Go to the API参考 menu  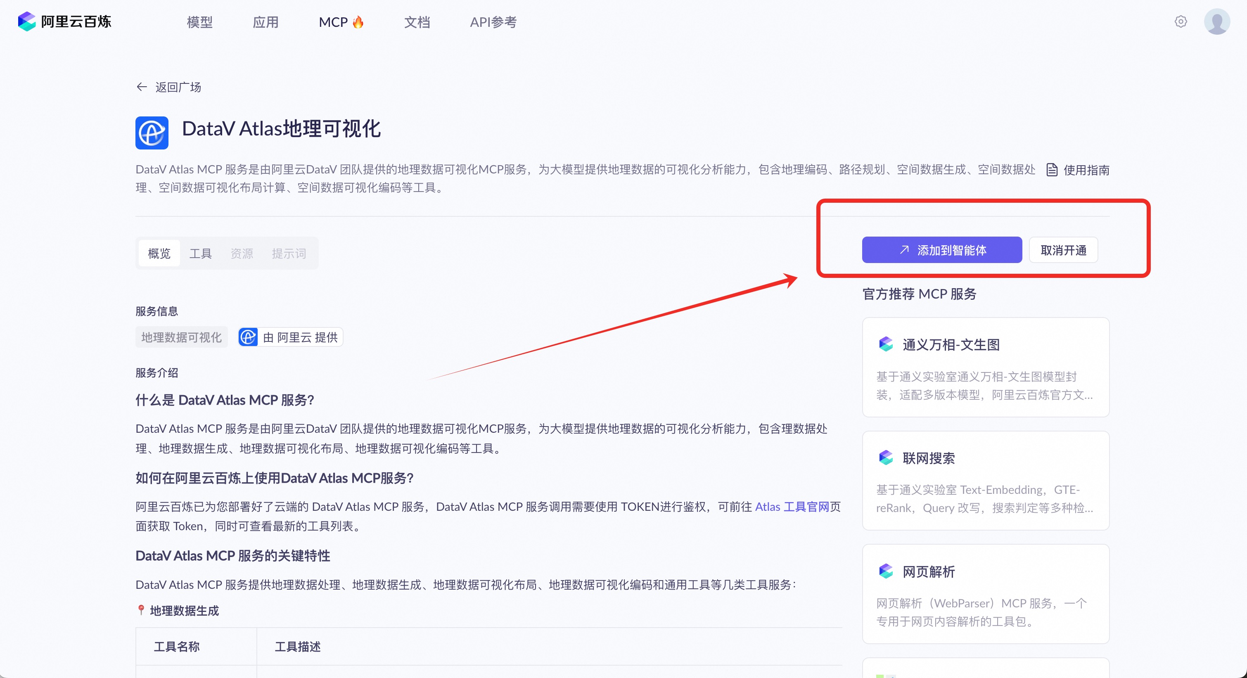tap(493, 22)
